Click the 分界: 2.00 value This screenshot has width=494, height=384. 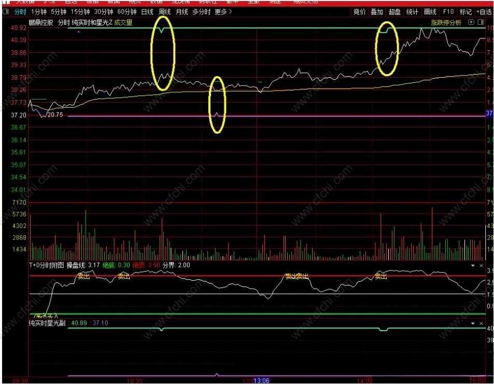[x=176, y=265]
